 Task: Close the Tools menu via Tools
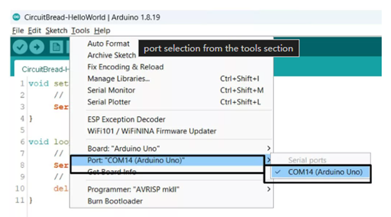pyautogui.click(x=80, y=31)
